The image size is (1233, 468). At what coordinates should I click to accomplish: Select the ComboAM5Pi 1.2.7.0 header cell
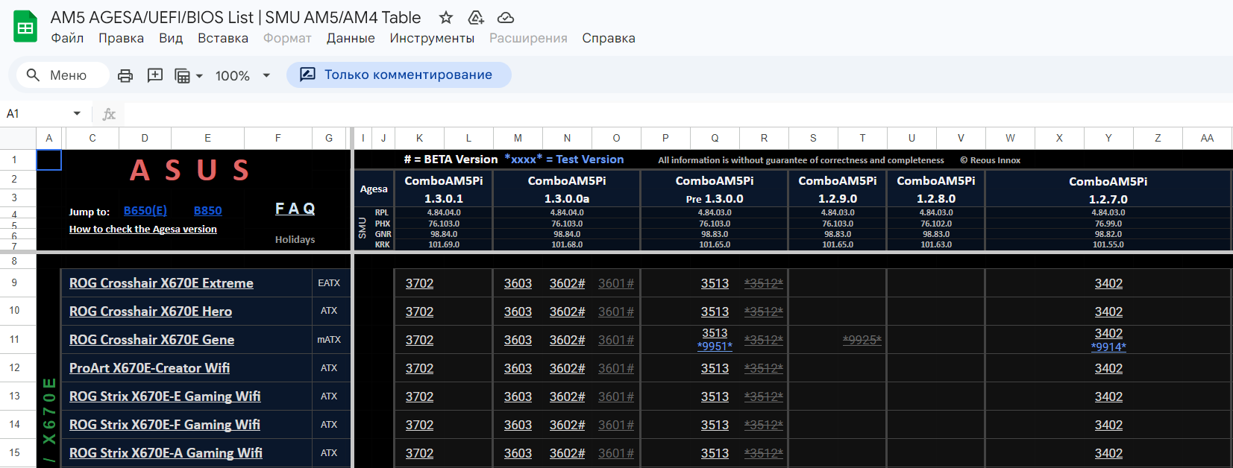[x=1108, y=190]
